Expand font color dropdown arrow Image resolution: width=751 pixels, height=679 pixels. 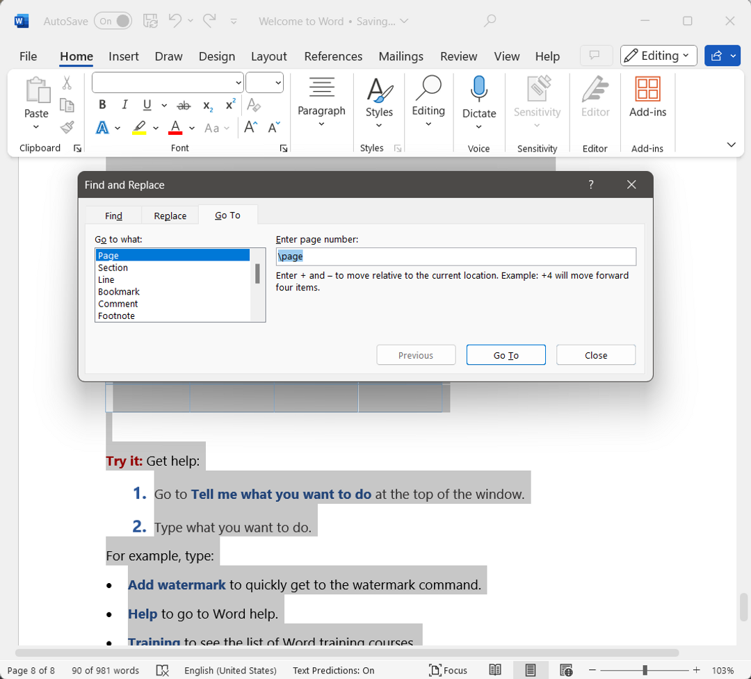[192, 129]
